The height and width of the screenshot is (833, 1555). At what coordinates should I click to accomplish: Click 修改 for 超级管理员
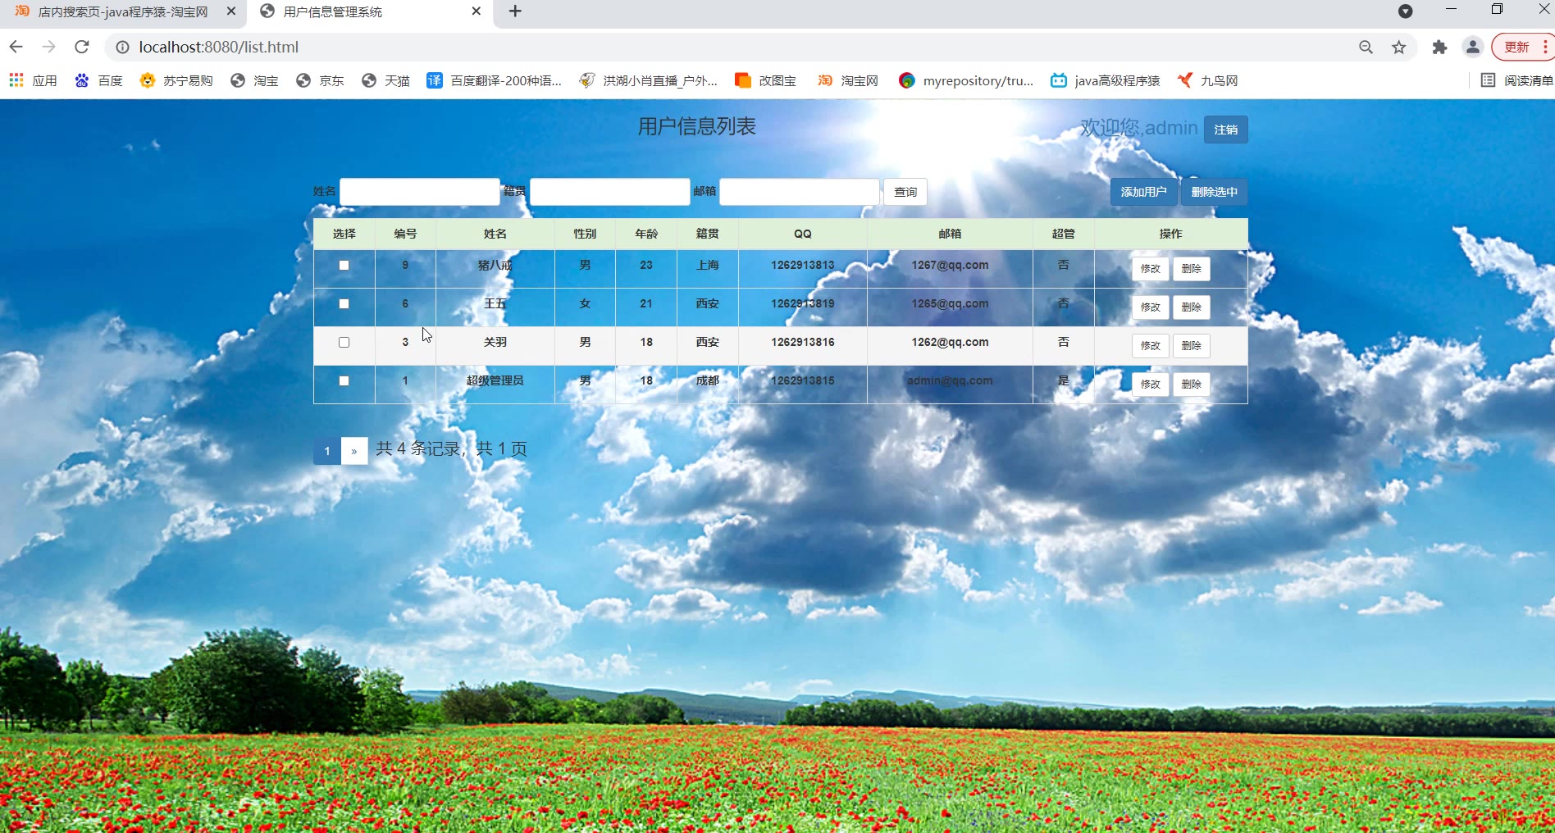point(1150,385)
